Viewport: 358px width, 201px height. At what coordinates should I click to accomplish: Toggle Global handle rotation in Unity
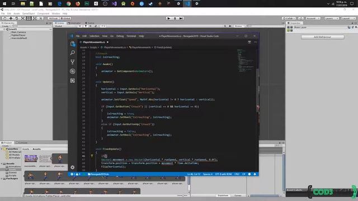point(65,18)
